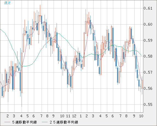Click the 11 month axis label
The image size is (157, 126).
[x=68, y=116]
